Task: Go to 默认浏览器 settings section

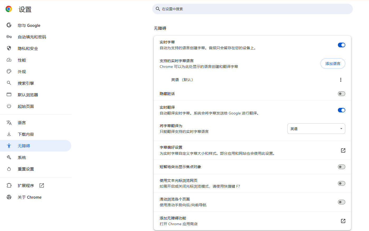Action: click(36, 95)
